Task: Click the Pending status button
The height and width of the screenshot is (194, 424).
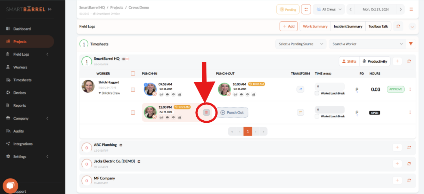Action: 288,9
